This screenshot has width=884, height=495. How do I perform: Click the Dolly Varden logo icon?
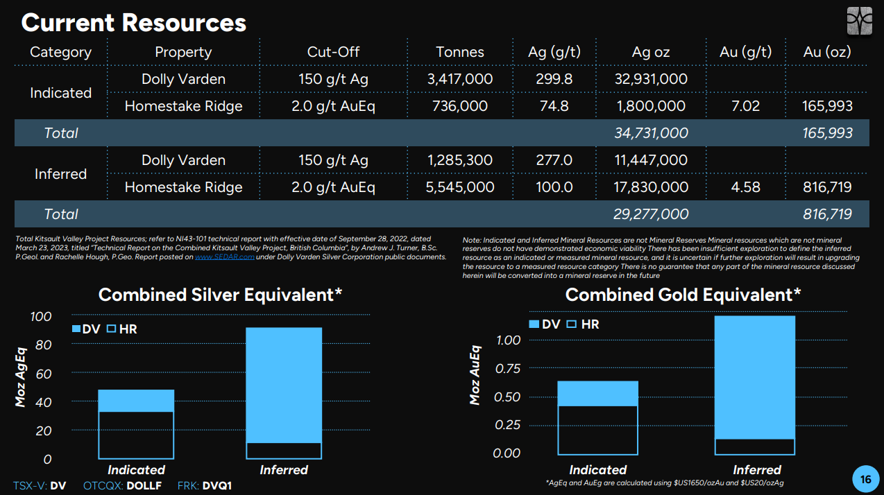(859, 21)
